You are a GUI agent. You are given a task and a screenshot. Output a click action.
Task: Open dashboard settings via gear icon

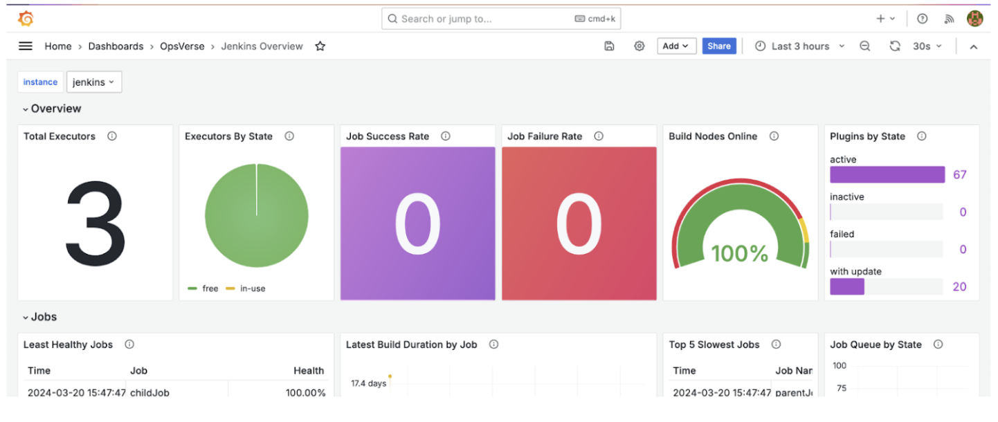639,45
